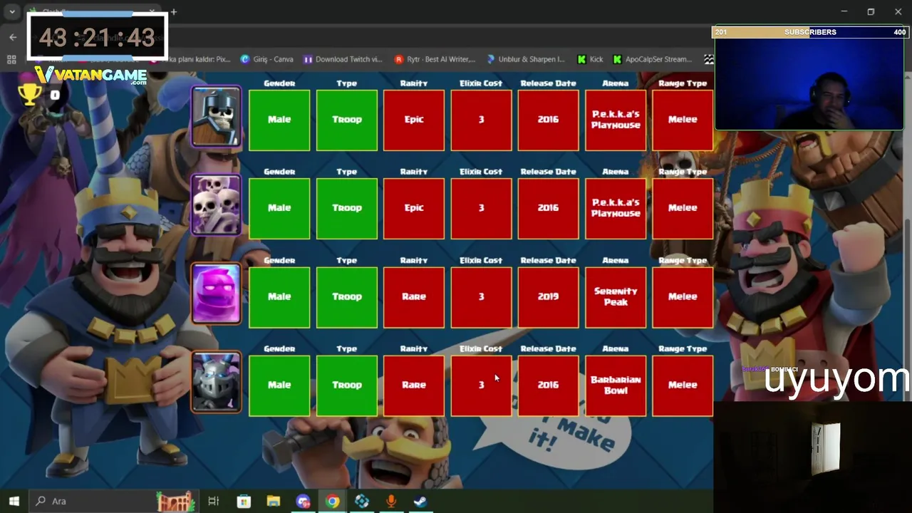Open the blue diamond app in taskbar
This screenshot has width=912, height=513.
point(362,501)
